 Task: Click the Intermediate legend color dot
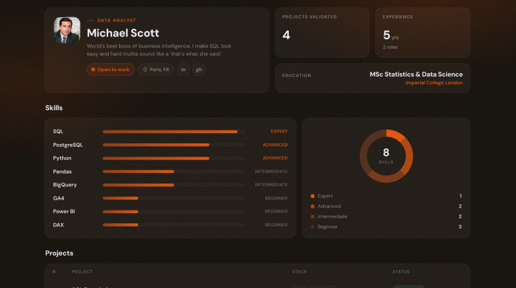tap(312, 216)
